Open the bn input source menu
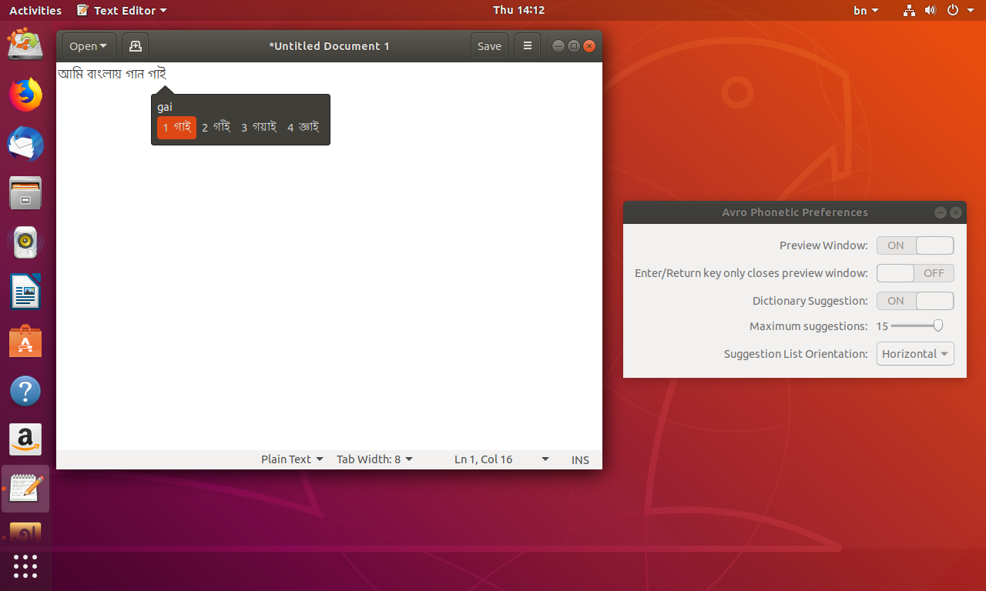Viewport: 986px width, 591px height. tap(866, 10)
